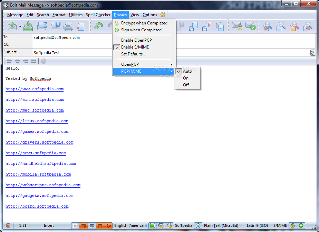Click the magnifier with right arrow find-next icon
The height and width of the screenshot is (232, 319).
click(308, 27)
